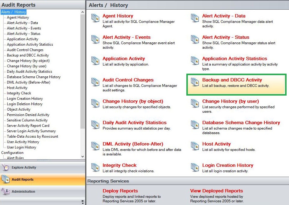Click the Alert Activity - Data report icon
The image size is (289, 205).
(x=195, y=18)
